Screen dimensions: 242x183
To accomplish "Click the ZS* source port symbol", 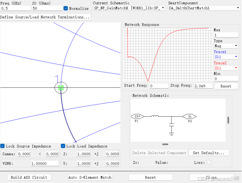I will coord(137,116).
